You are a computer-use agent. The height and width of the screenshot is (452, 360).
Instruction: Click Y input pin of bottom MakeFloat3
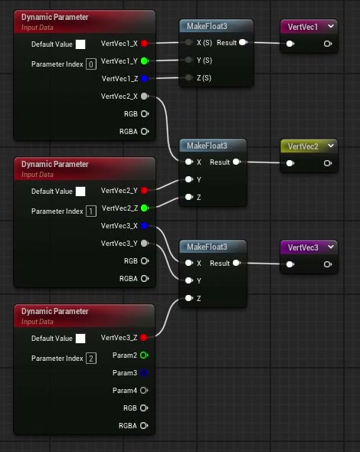coord(189,280)
